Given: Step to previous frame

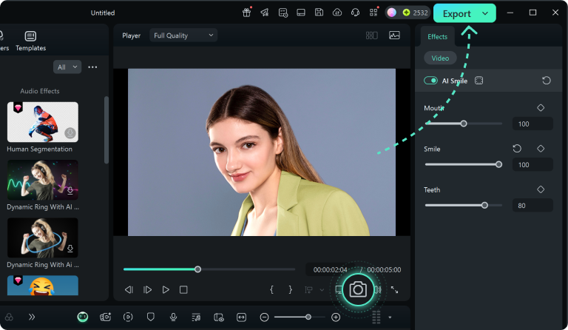Looking at the screenshot, I should [x=129, y=290].
